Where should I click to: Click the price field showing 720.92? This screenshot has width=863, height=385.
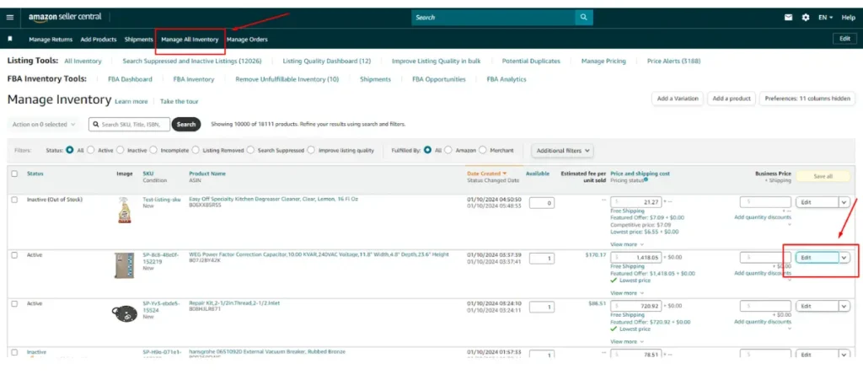point(635,306)
